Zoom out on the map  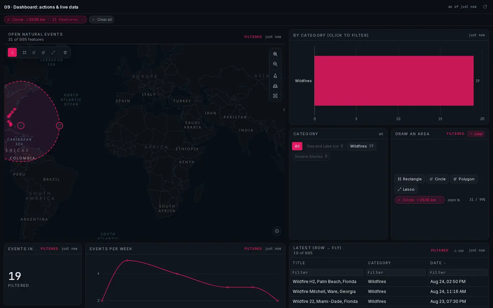click(x=275, y=64)
